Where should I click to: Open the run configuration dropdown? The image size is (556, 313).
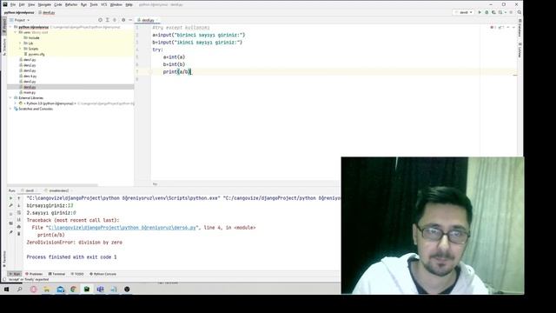pyautogui.click(x=463, y=12)
